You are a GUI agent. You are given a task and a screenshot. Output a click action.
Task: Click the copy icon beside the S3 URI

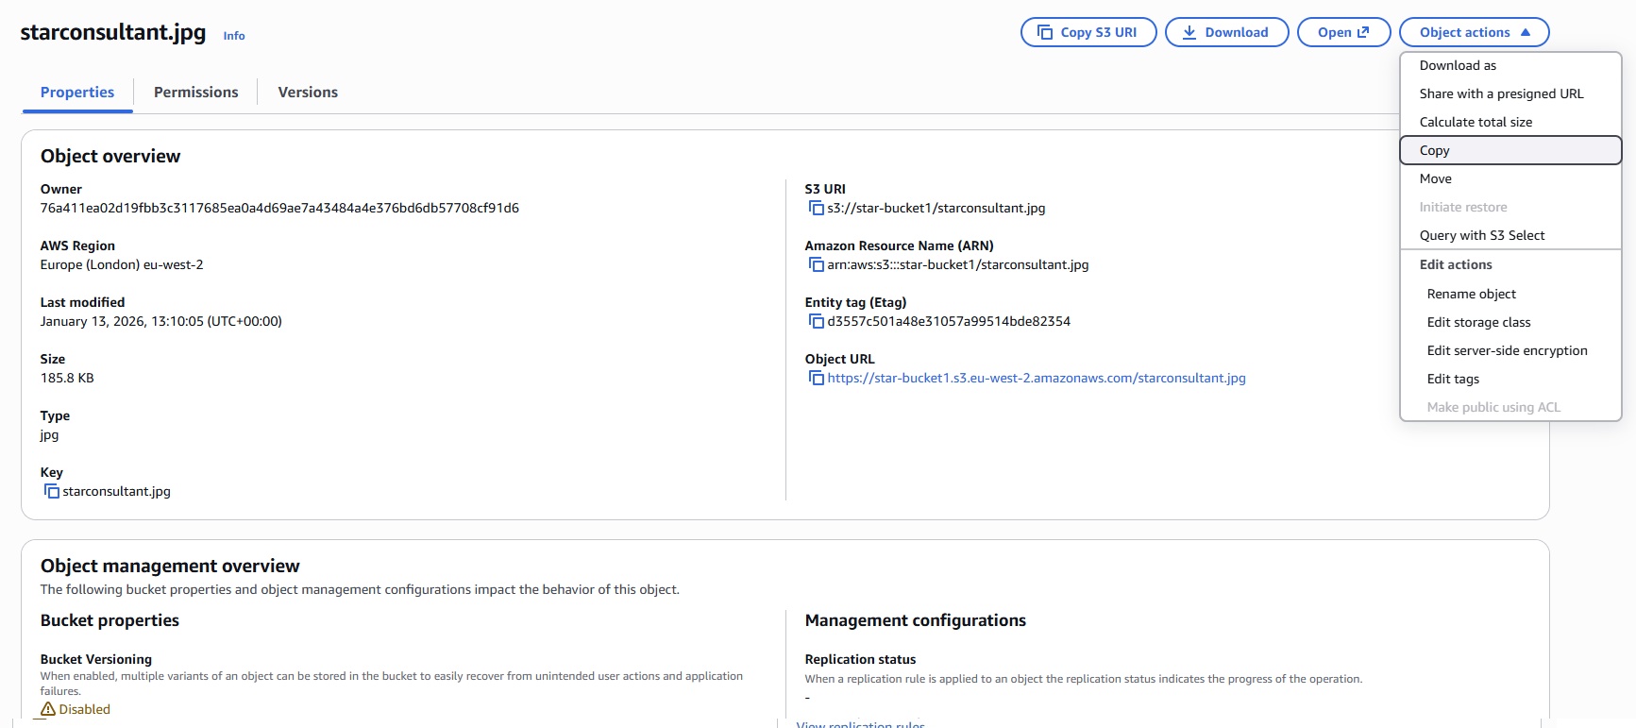coord(816,209)
